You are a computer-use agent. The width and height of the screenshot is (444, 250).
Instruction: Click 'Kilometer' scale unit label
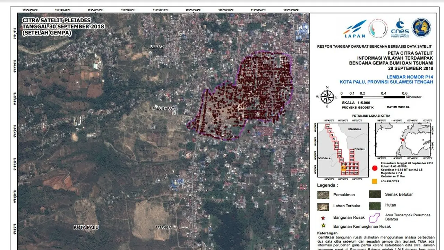[x=413, y=98]
